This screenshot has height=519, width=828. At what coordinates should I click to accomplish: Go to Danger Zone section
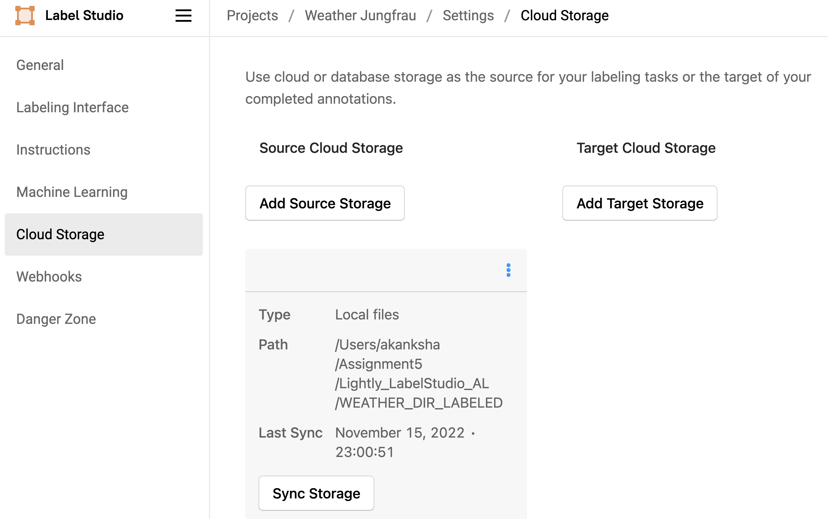coord(104,319)
